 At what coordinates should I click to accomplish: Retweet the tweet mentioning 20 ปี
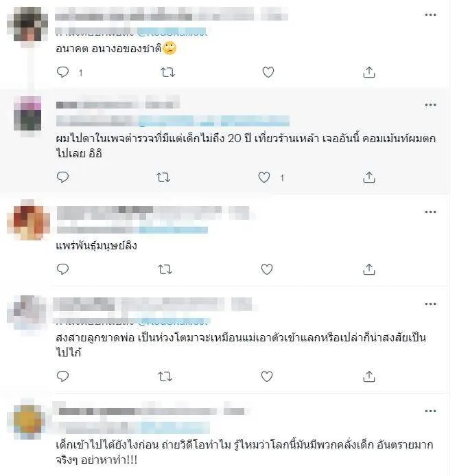163,177
